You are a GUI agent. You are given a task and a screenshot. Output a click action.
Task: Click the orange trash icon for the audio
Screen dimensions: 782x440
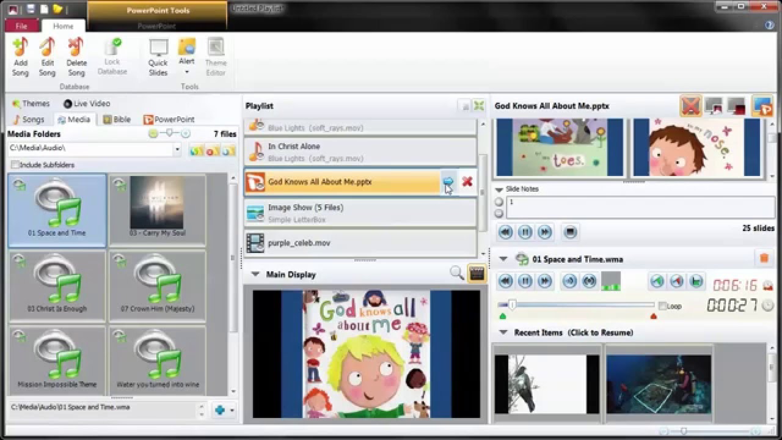coord(764,258)
